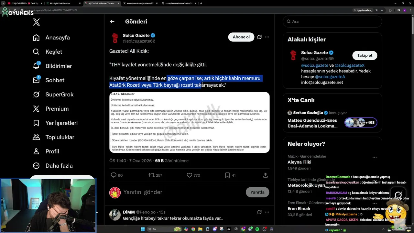Go back with the arrow beside Gönderi
This screenshot has height=233, width=414.
click(112, 22)
